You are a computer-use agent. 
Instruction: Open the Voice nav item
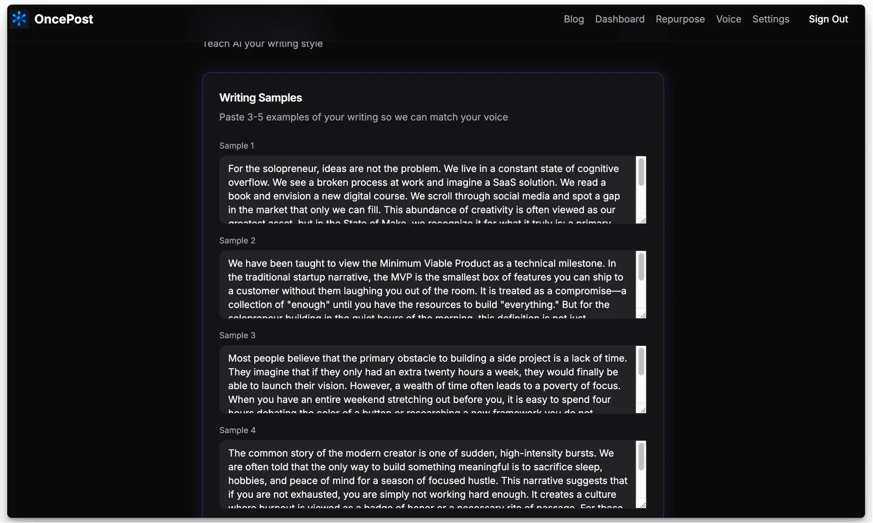click(728, 19)
